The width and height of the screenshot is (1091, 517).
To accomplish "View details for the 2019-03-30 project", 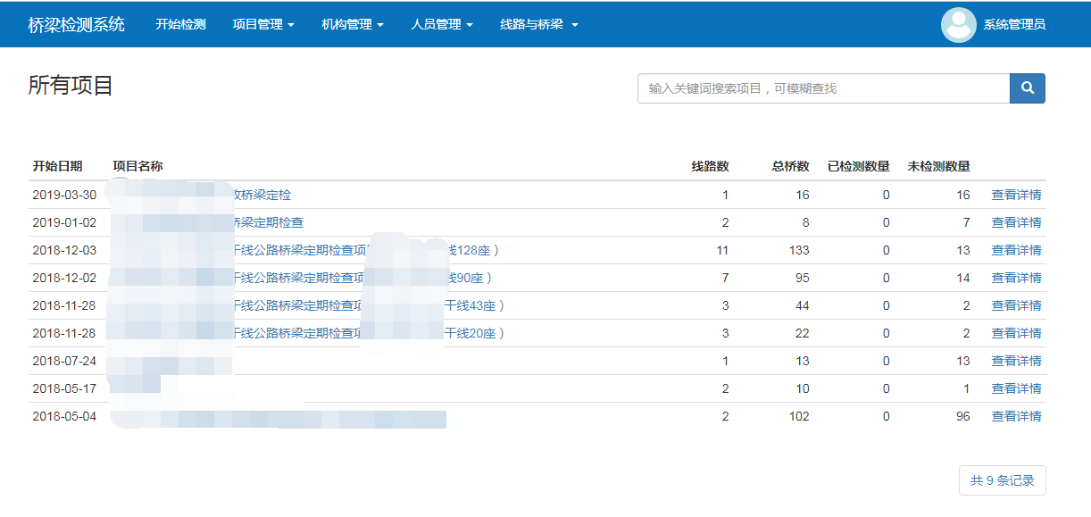I will 1016,195.
